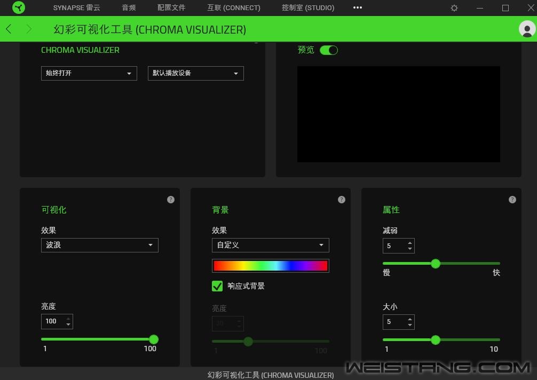537x380 pixels.
Task: Decrease the visualization 亮度 value
Action: click(x=68, y=324)
